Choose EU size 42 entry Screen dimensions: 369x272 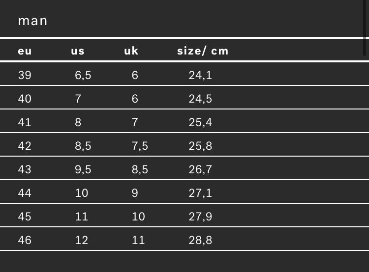click(x=25, y=146)
